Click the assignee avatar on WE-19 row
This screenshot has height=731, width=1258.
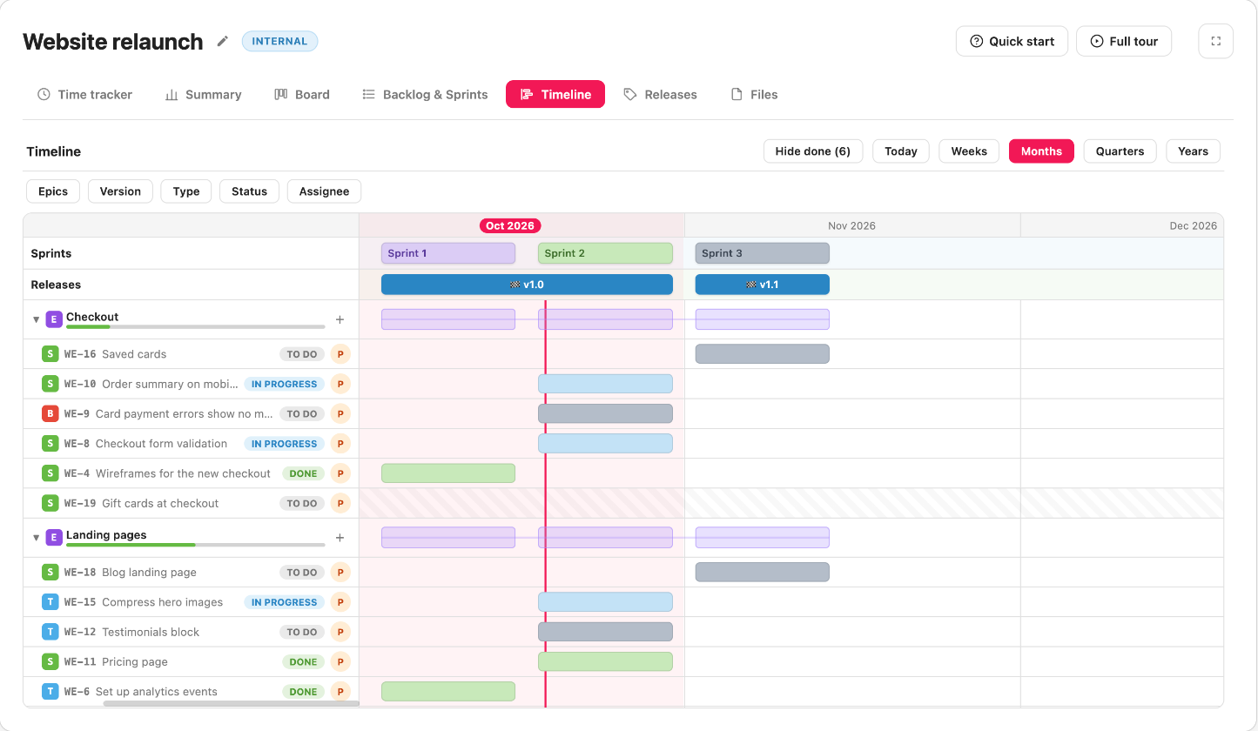tap(340, 503)
